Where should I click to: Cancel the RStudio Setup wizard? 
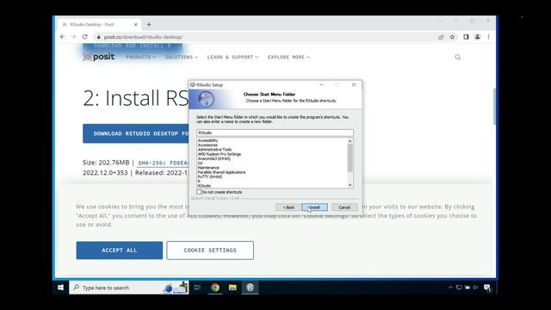tap(344, 208)
